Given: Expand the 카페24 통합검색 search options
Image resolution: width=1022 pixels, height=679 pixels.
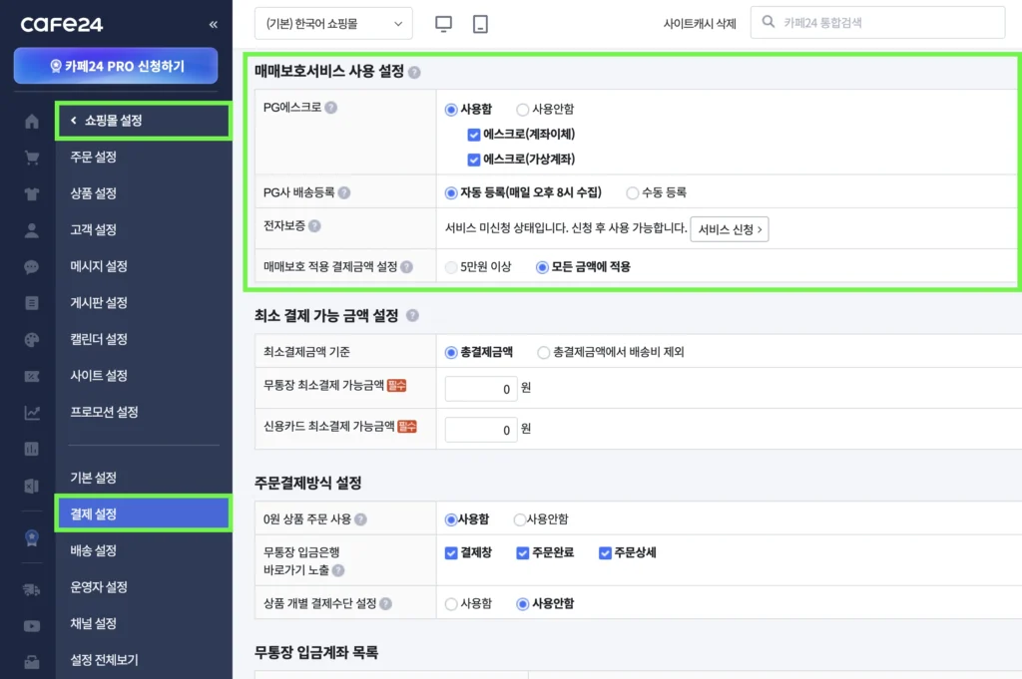Looking at the screenshot, I should click(x=876, y=22).
